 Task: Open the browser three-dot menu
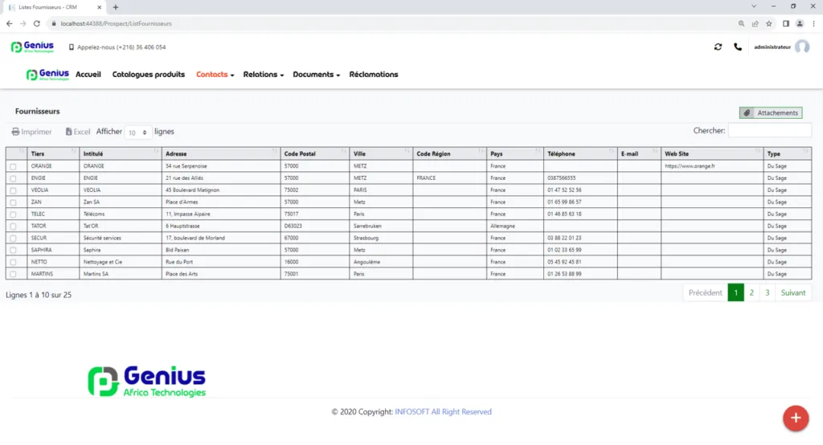(813, 23)
